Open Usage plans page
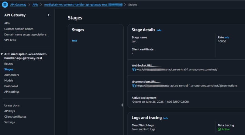 12,105
